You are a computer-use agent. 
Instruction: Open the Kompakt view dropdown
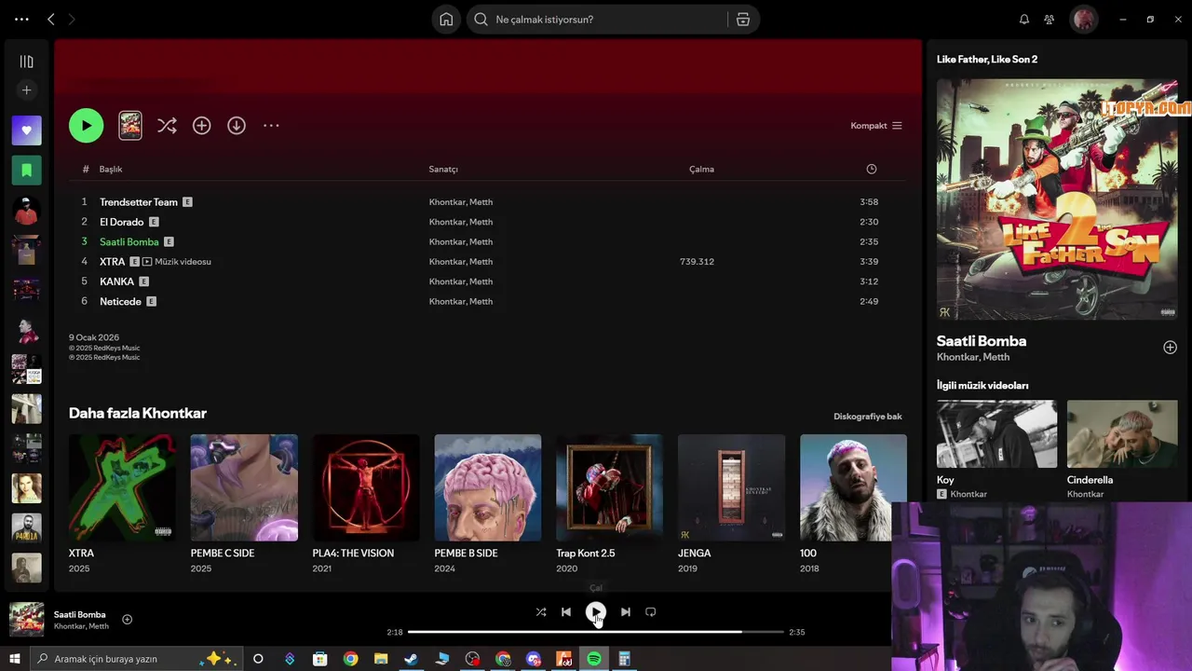[x=876, y=126]
